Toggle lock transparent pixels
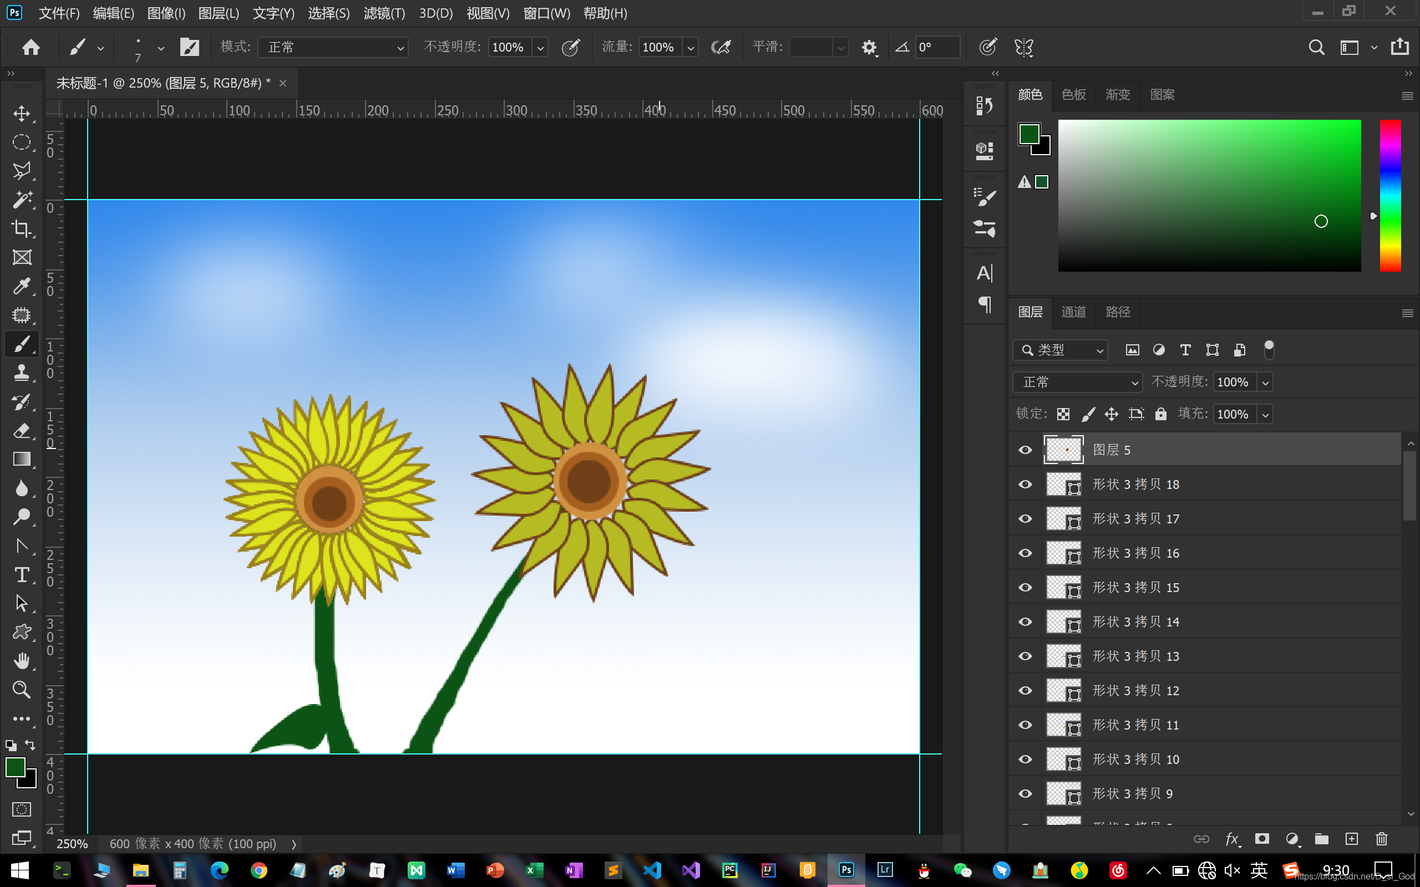The width and height of the screenshot is (1420, 887). (1063, 414)
